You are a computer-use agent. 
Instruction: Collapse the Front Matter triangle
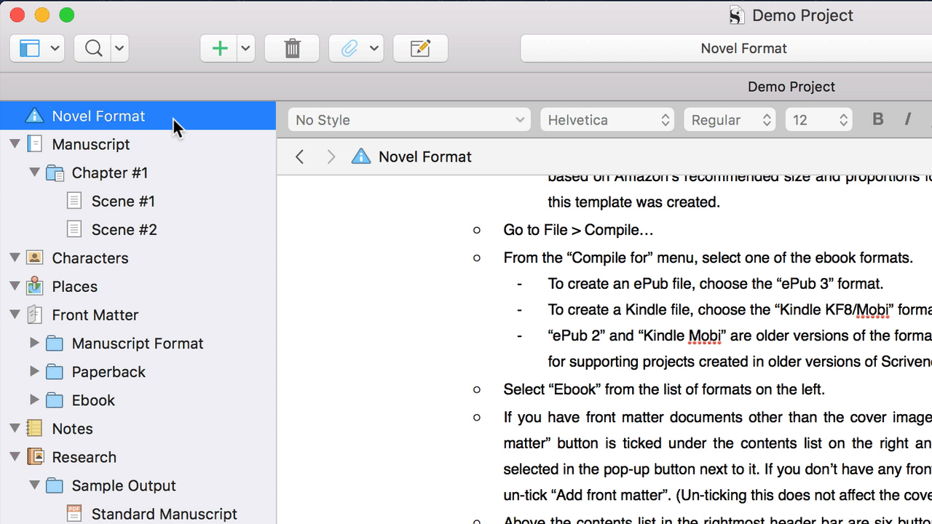pos(15,314)
